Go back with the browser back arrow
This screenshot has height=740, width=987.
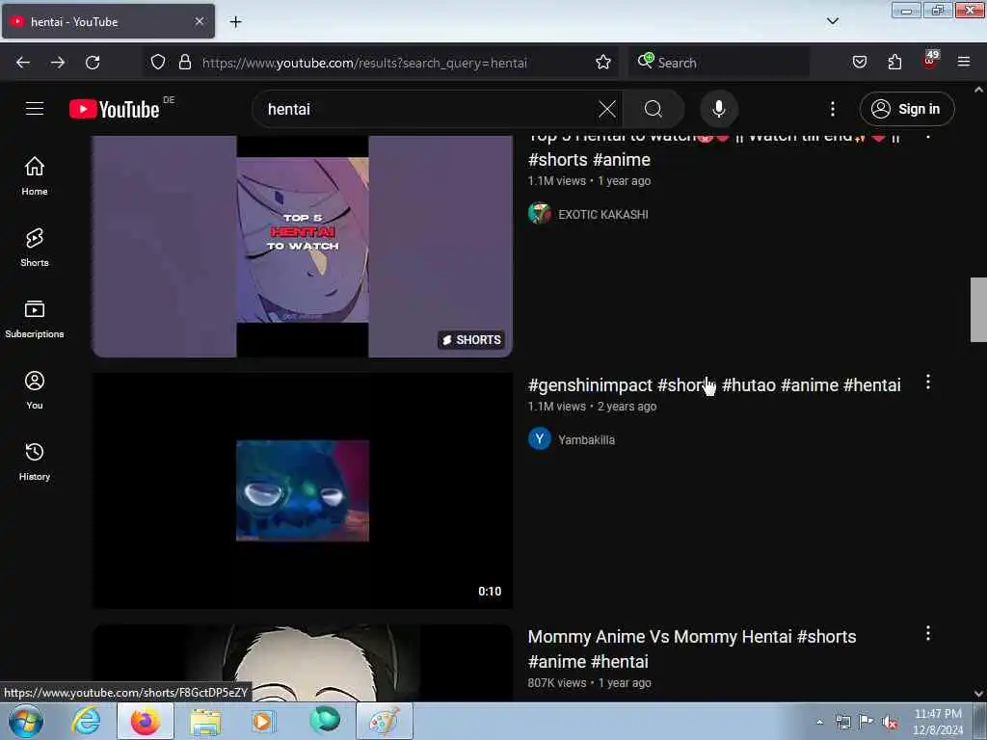click(x=23, y=63)
